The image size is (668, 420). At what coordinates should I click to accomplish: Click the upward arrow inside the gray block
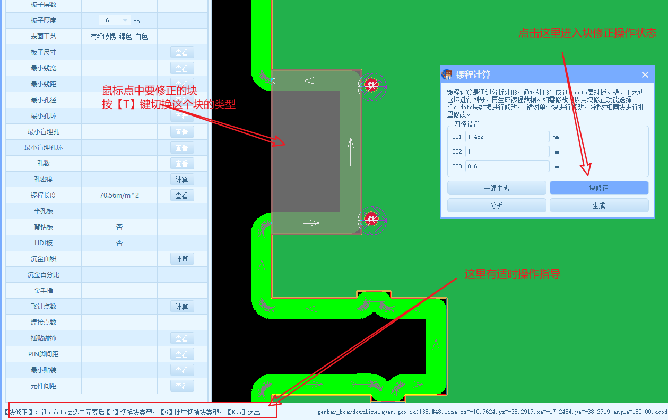[350, 151]
